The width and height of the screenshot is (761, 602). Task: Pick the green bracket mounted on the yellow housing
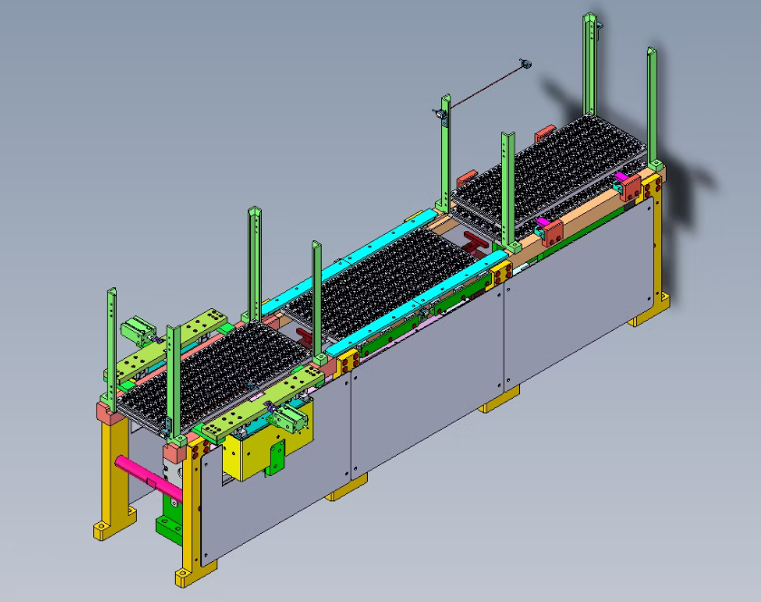tap(275, 458)
